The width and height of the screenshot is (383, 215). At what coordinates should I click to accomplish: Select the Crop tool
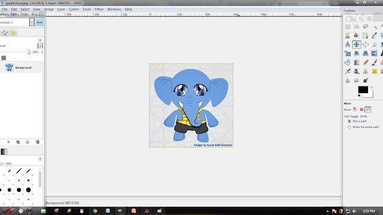(x=375, y=45)
